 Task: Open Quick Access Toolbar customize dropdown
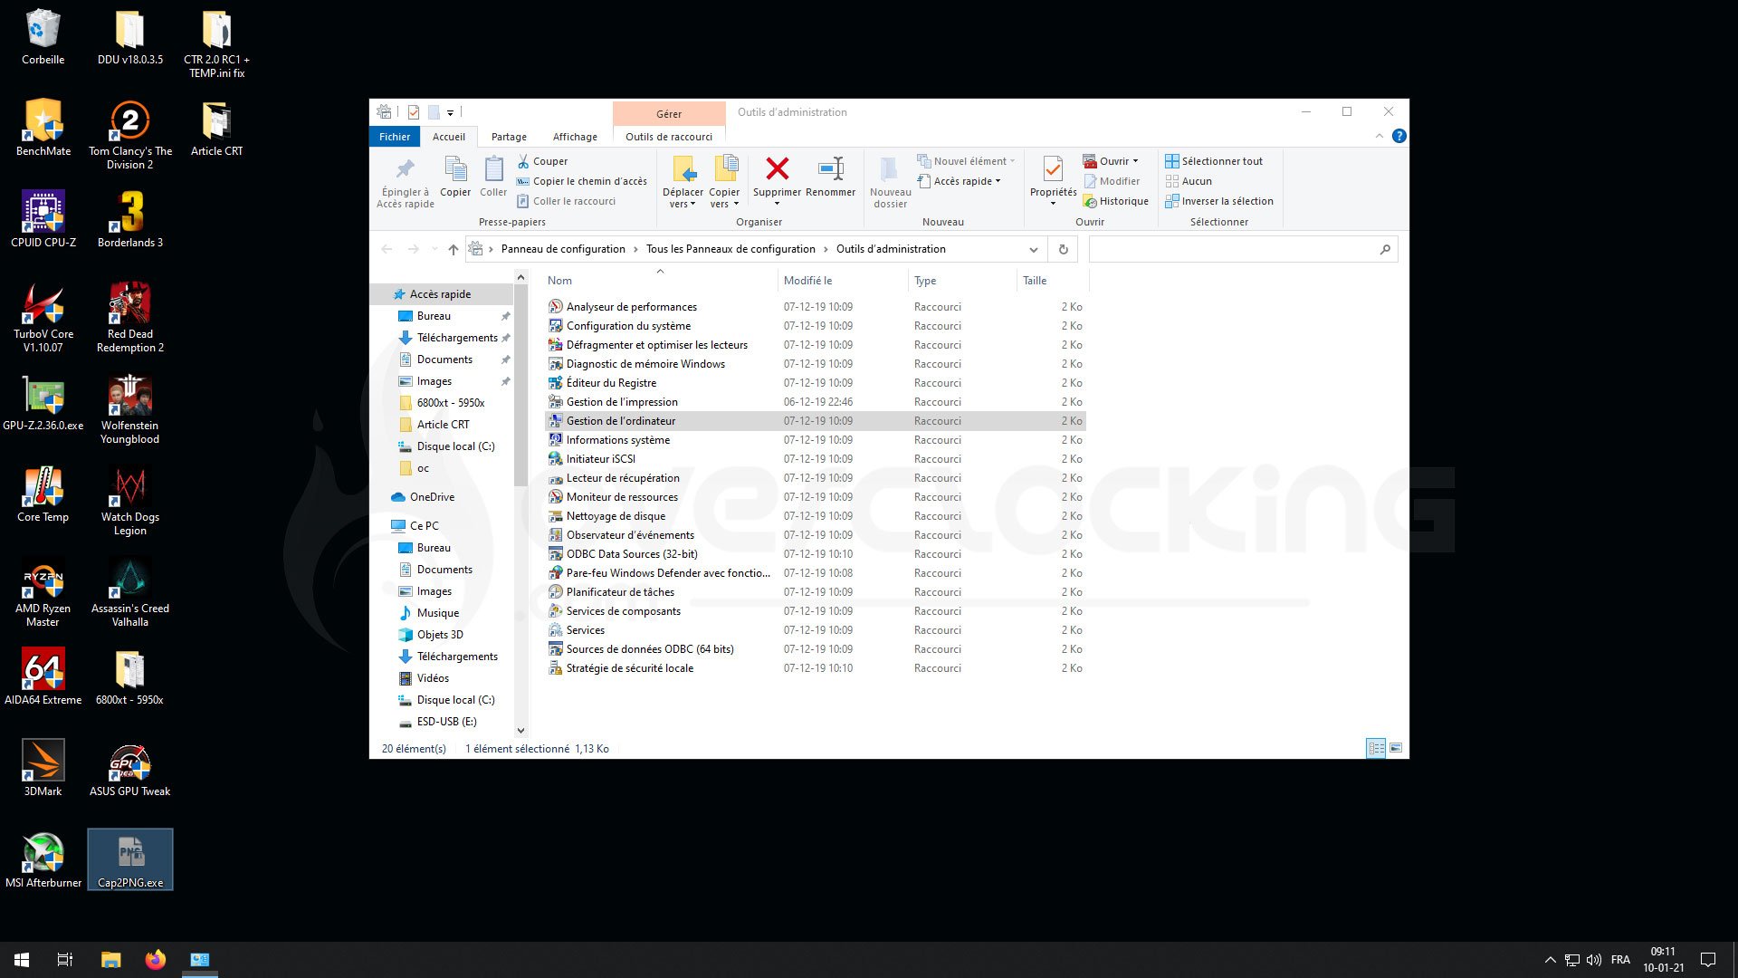click(x=450, y=113)
